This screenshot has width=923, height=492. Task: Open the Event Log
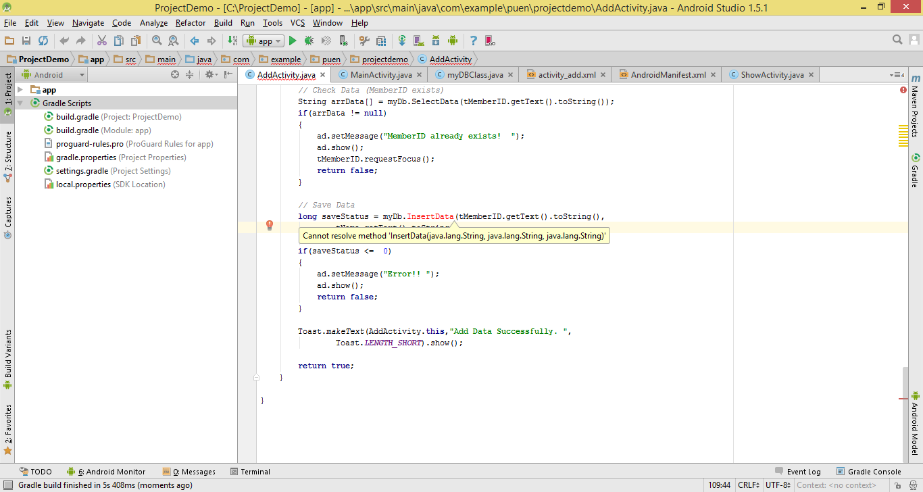pos(798,472)
